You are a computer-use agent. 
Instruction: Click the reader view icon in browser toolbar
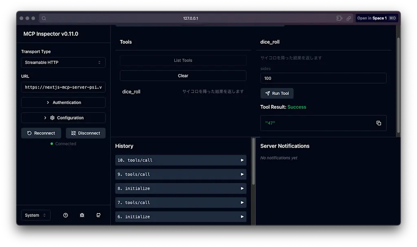pos(339,18)
